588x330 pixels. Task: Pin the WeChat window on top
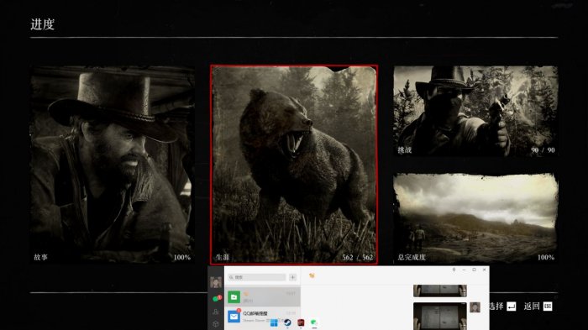coord(454,270)
